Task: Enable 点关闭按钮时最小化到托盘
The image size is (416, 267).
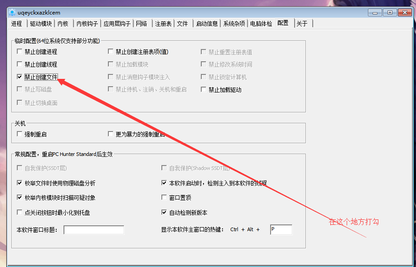Action: 19,212
